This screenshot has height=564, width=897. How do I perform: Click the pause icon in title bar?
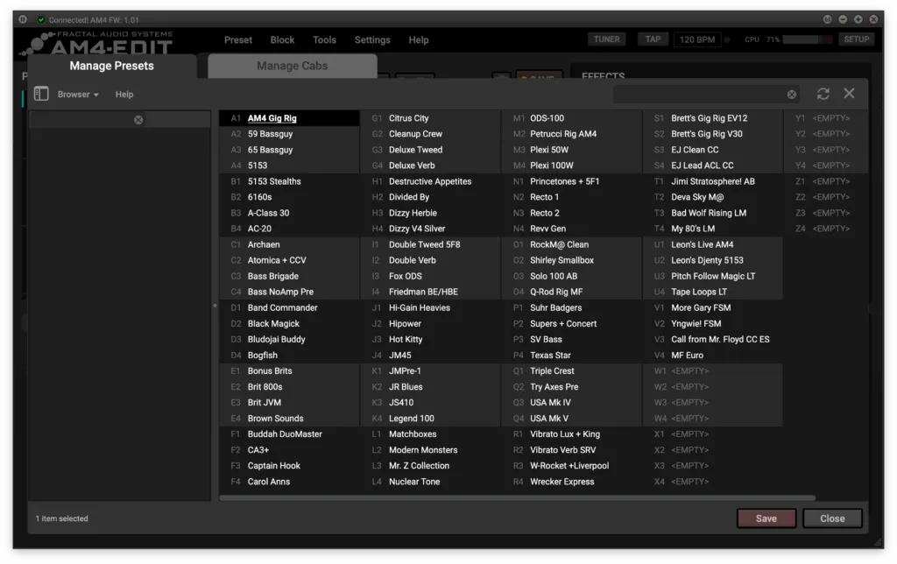(x=23, y=19)
